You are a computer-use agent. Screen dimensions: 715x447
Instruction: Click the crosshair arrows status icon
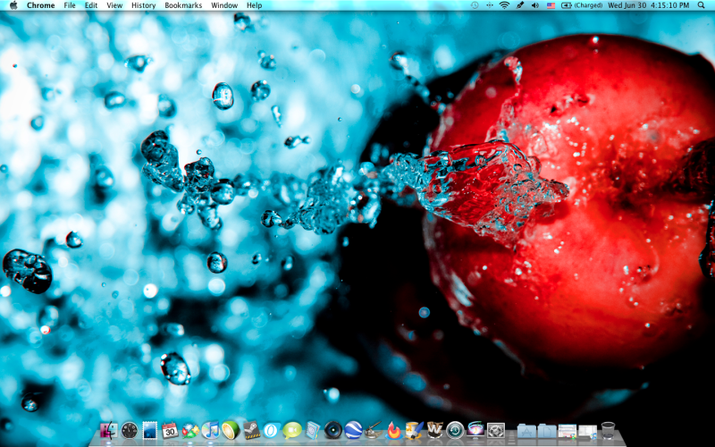(489, 5)
